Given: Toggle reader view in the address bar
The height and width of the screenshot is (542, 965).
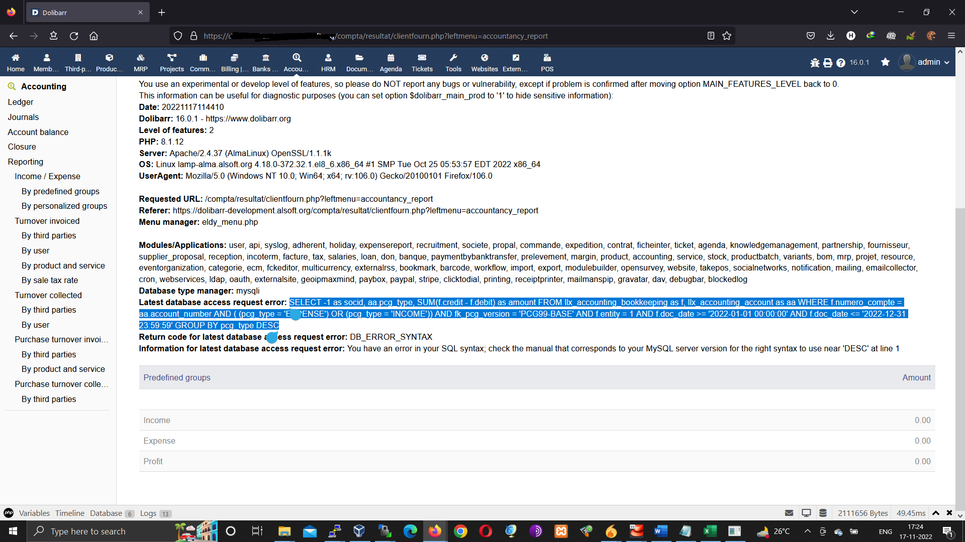Looking at the screenshot, I should point(711,36).
